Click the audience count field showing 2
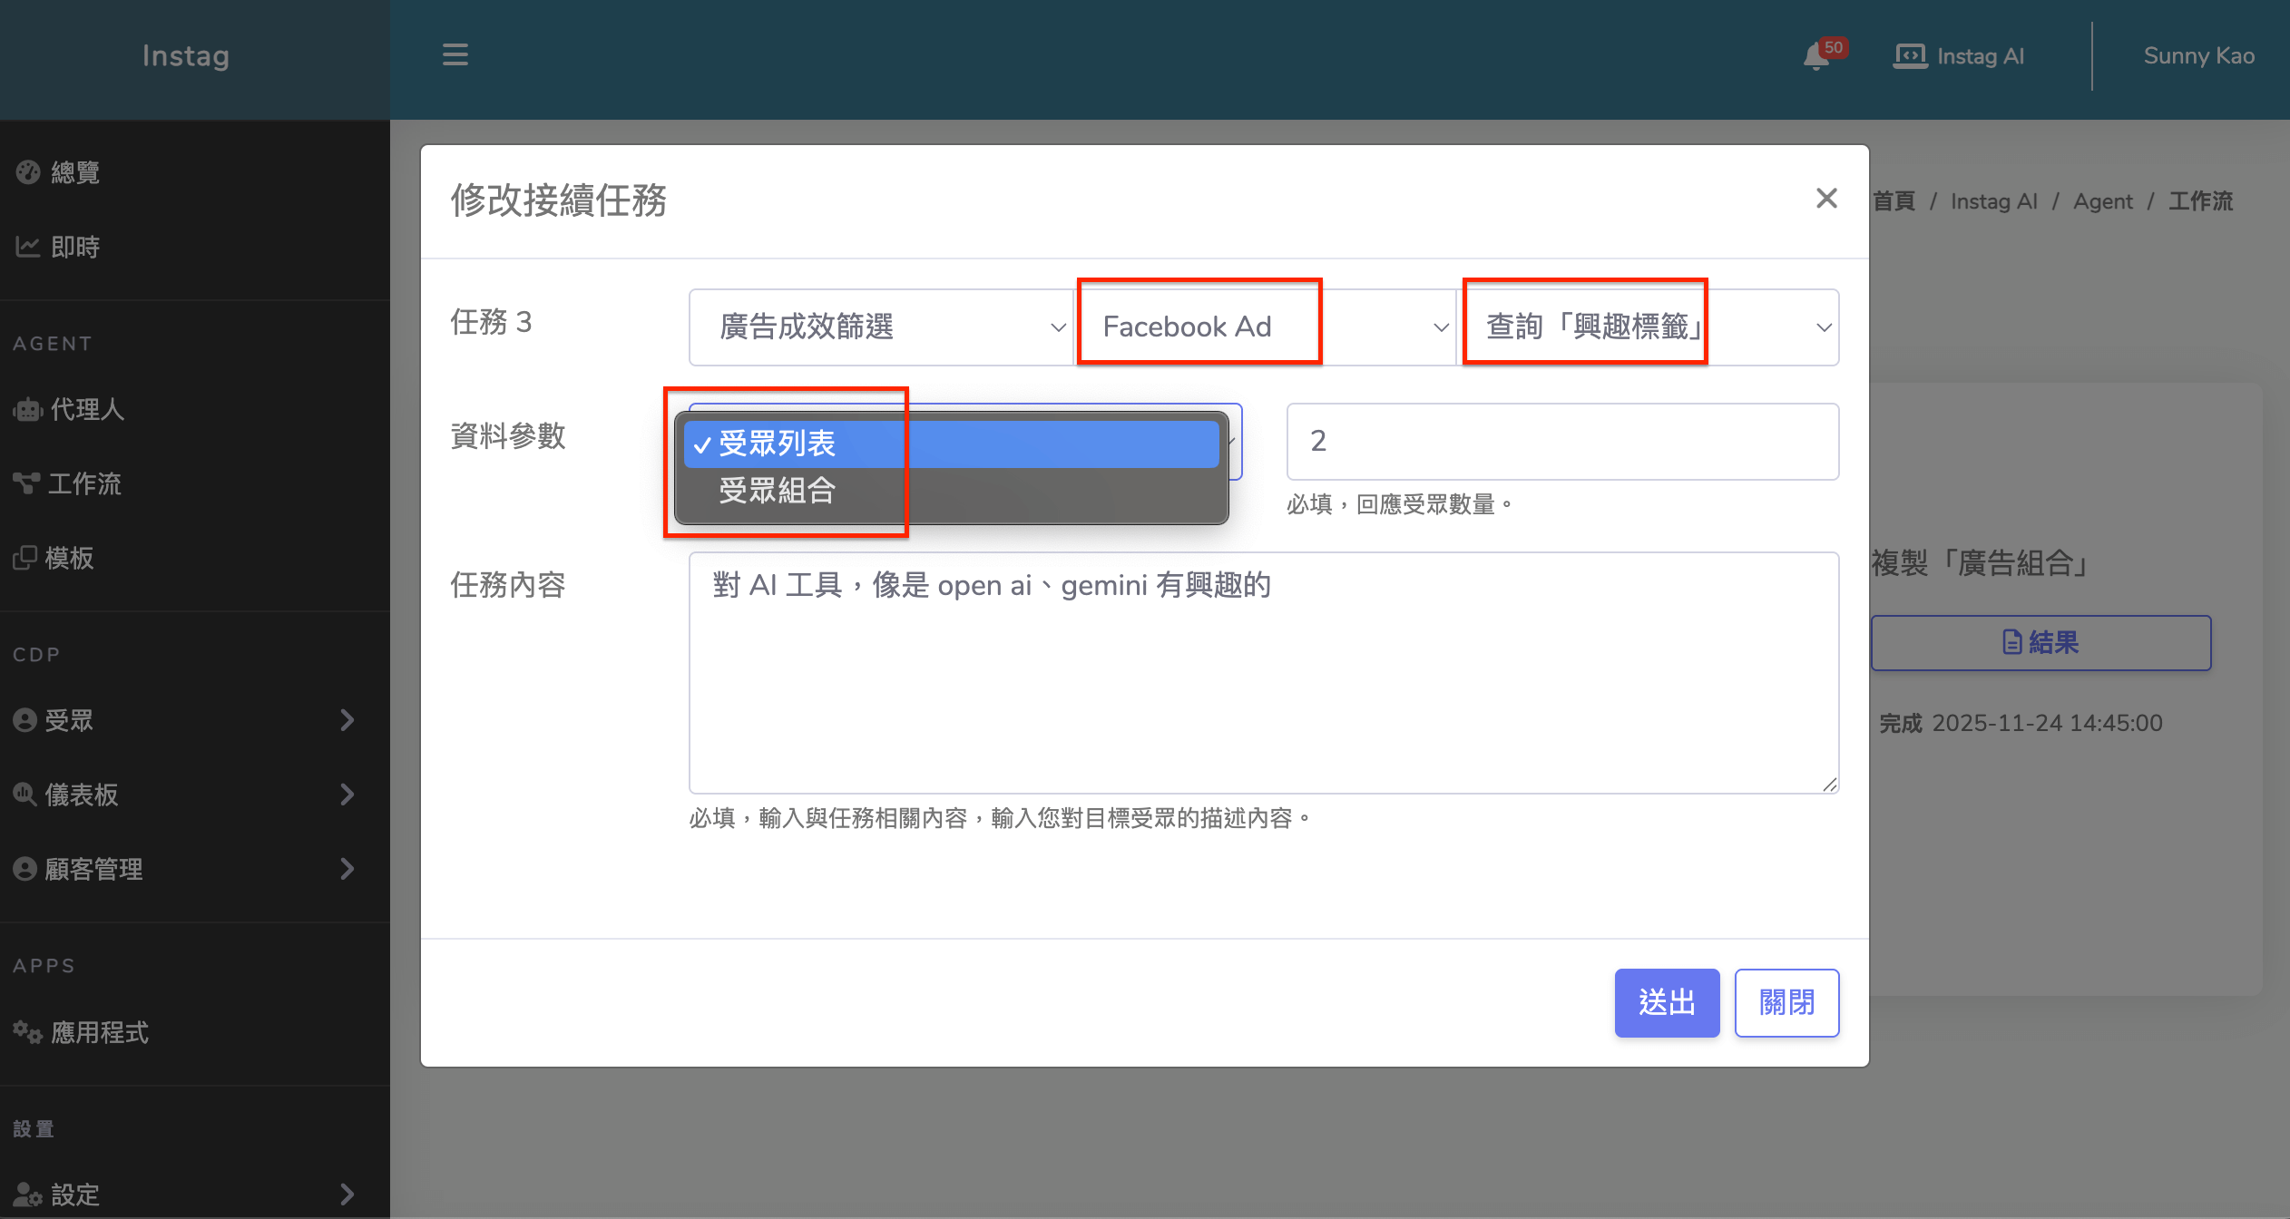2290x1219 pixels. tap(1561, 442)
